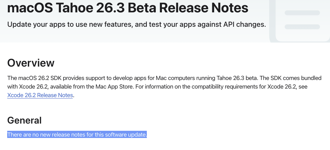Click the words compatibility requirements in the paragraph
Screen dimensions: 330x150
tap(220, 86)
